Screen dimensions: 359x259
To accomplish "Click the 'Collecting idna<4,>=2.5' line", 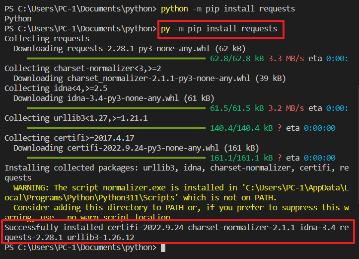I will point(56,88).
